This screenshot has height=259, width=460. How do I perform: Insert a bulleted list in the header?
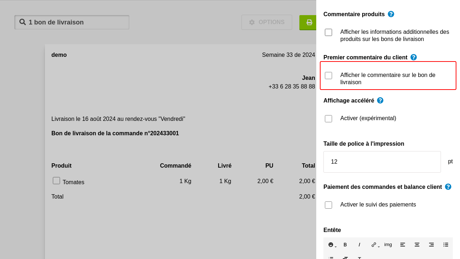tap(446, 245)
